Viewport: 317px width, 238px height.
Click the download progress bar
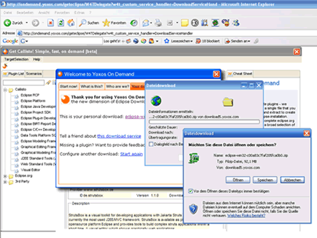click(x=204, y=122)
